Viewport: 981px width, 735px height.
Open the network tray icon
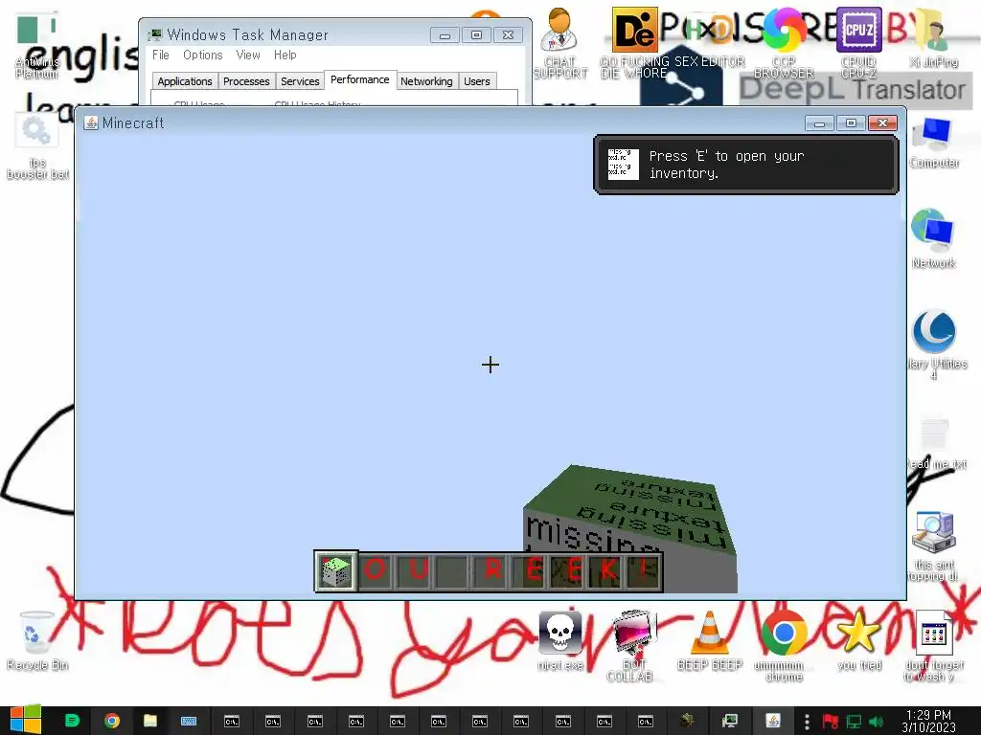click(x=854, y=722)
